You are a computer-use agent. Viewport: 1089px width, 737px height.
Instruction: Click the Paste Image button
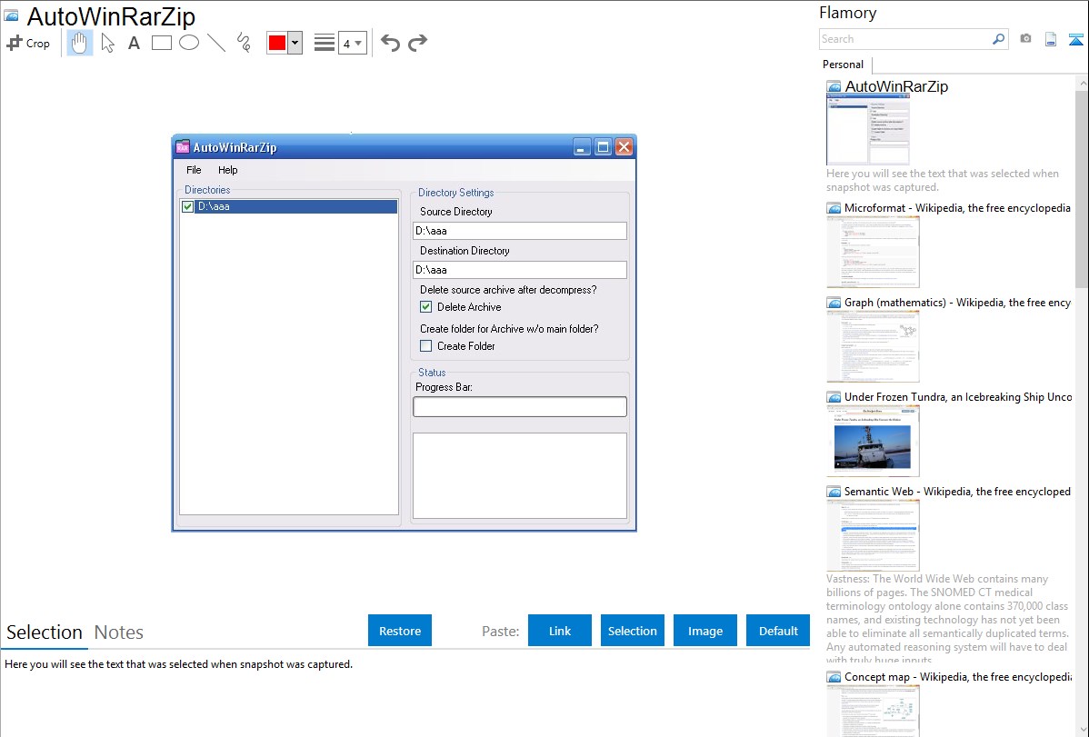[x=704, y=631]
